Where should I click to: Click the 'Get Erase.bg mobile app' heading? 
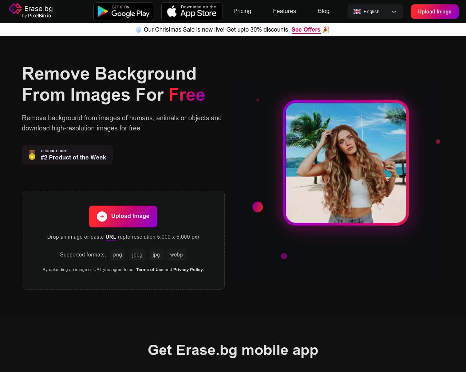[233, 350]
